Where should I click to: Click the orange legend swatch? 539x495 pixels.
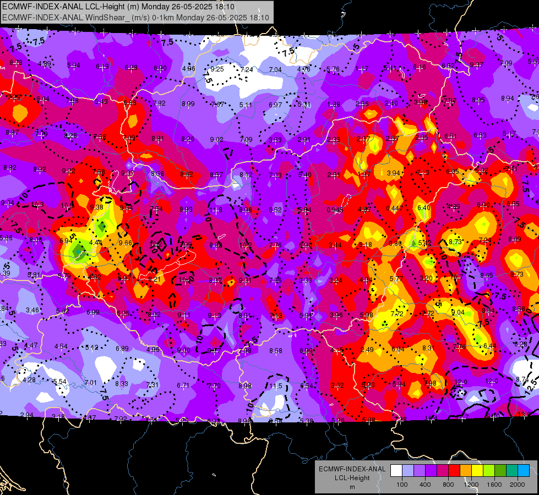tap(466, 471)
